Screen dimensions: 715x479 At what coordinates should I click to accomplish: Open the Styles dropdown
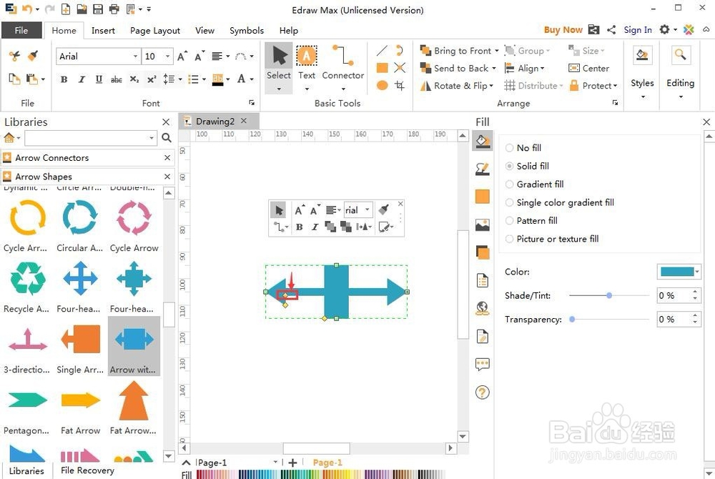pyautogui.click(x=642, y=74)
